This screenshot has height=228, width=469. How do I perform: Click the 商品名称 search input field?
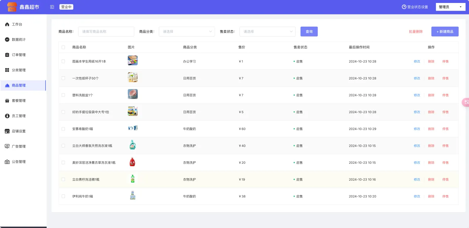106,32
